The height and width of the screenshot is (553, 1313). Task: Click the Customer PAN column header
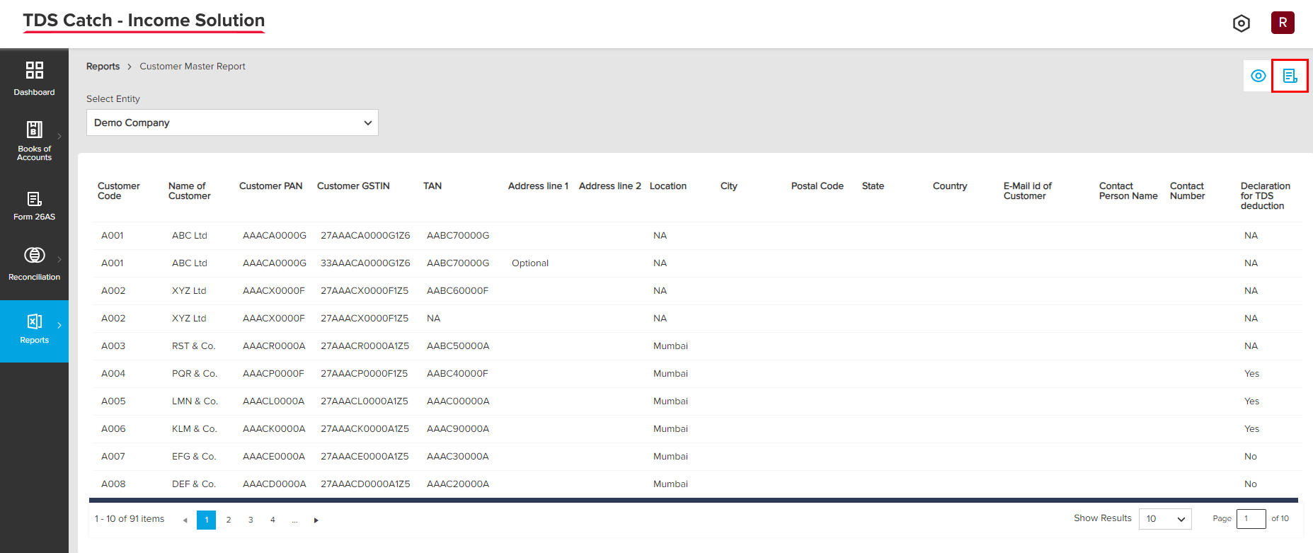[x=270, y=186]
